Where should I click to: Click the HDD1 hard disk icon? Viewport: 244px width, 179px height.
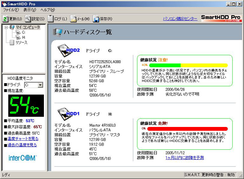tap(62, 113)
